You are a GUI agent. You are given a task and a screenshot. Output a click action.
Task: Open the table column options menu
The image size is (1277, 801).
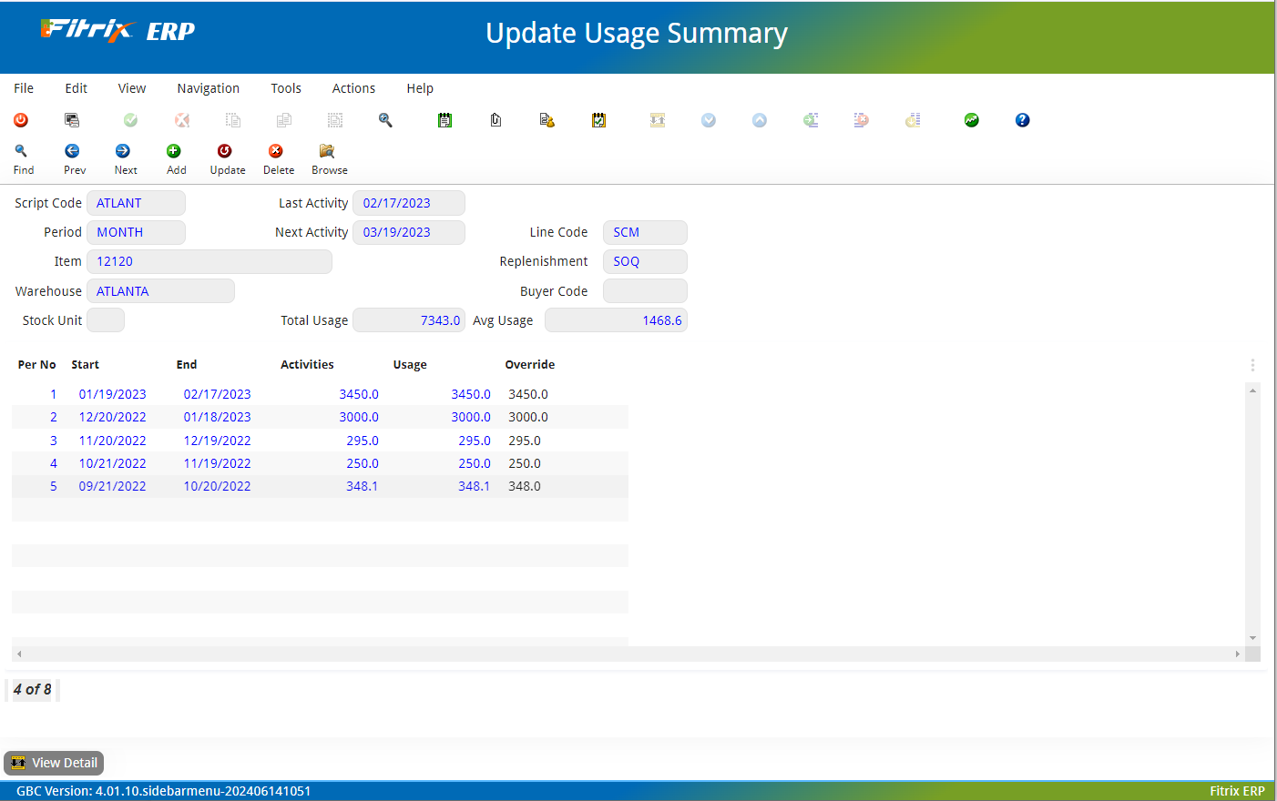(1252, 365)
